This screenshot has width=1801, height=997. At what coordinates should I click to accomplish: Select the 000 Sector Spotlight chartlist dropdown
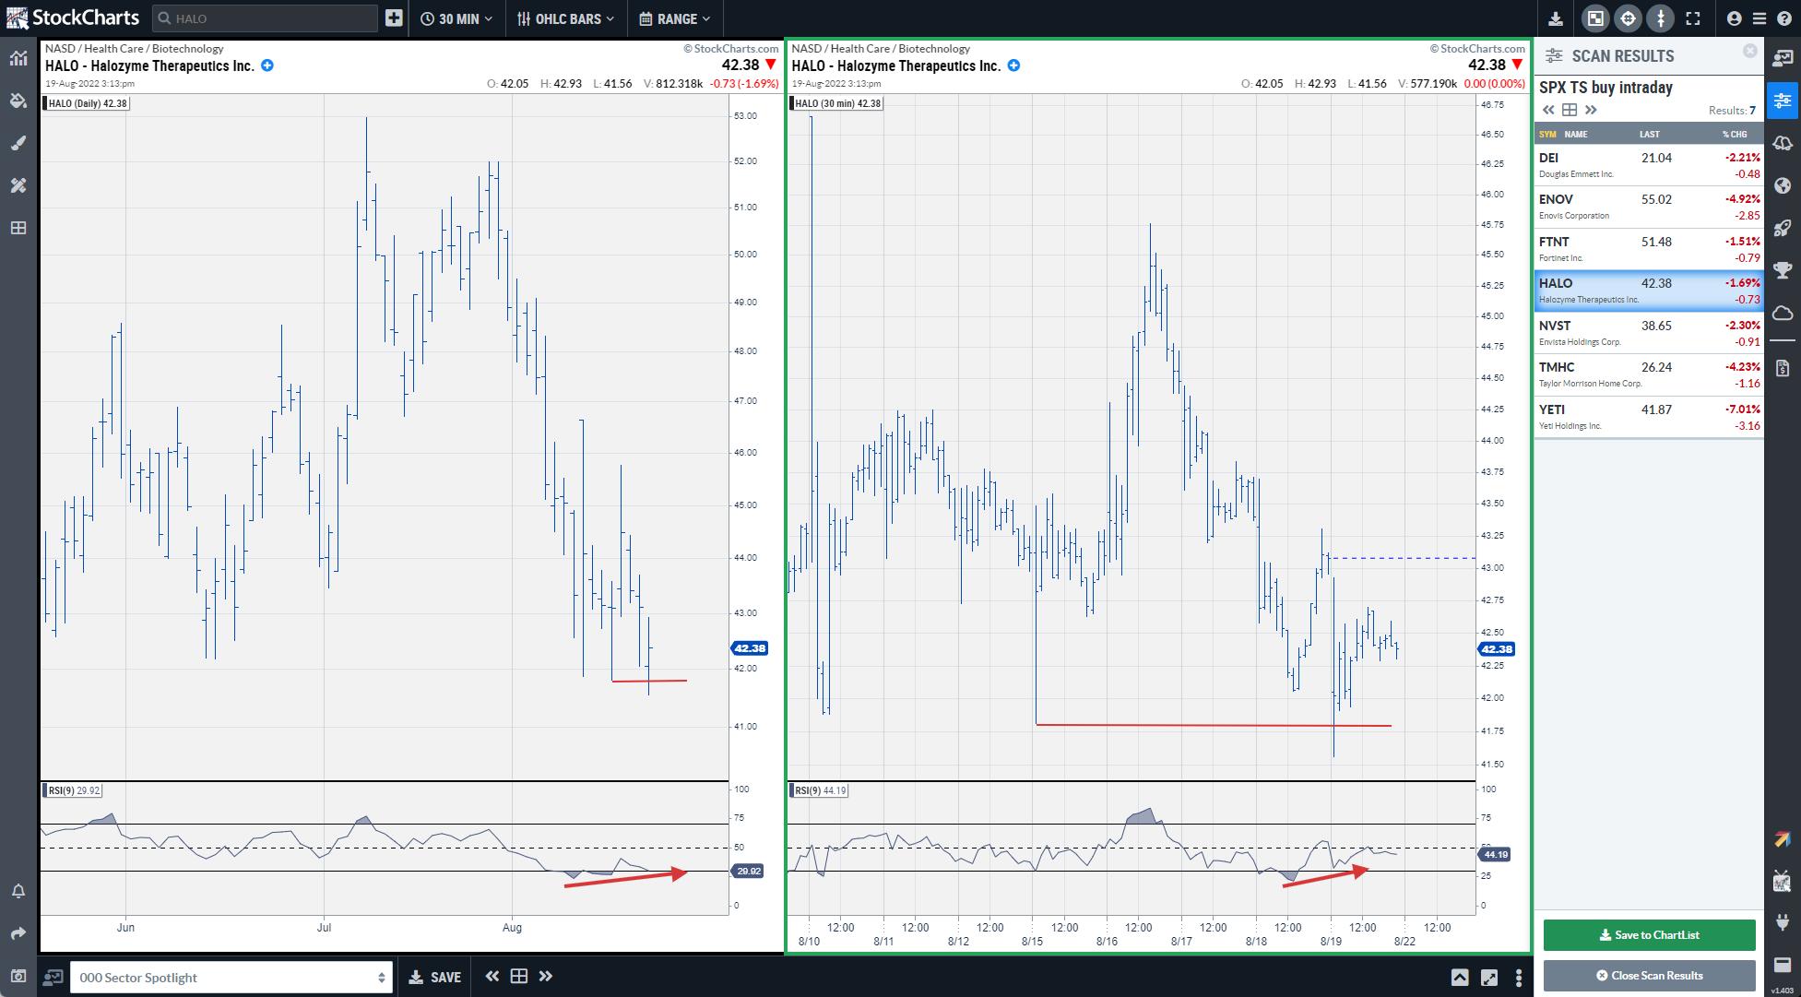231,977
